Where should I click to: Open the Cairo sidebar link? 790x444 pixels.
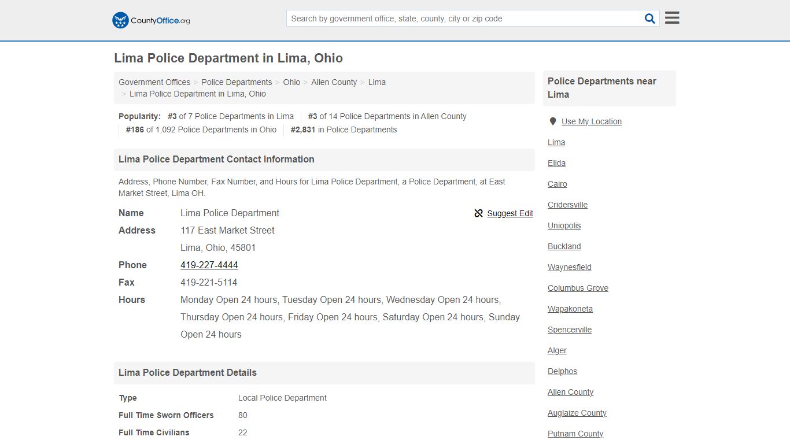[558, 184]
